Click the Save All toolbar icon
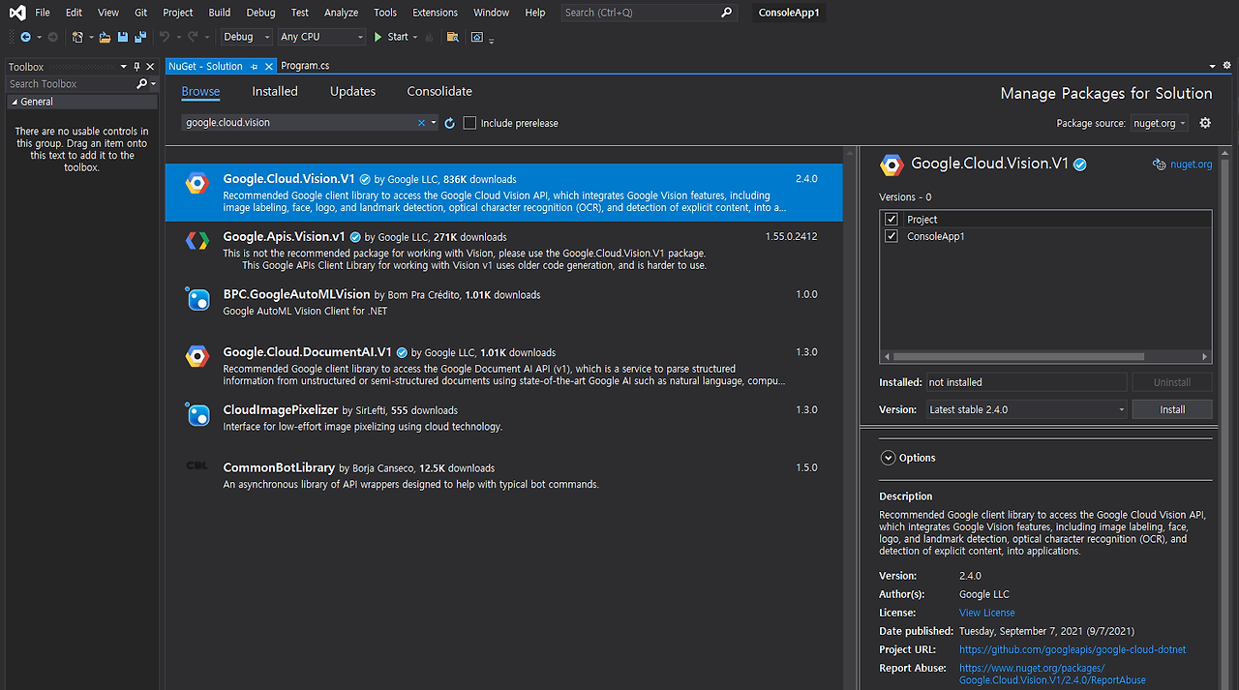 tap(140, 37)
